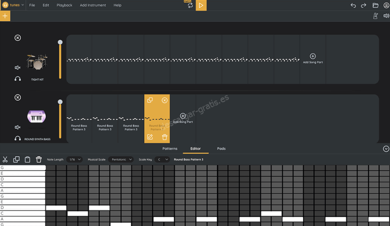Solo Round Synth Bass with headphones icon
This screenshot has height=226, width=390.
pos(18,138)
